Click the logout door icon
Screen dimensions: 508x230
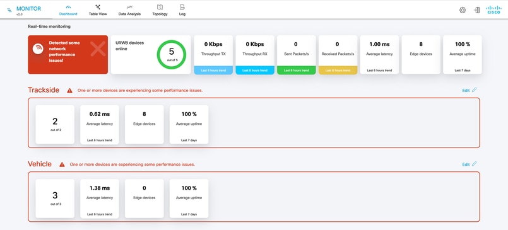[x=477, y=10]
